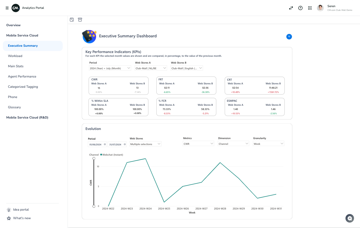Open the Granularity Week dropdown

pos(268,144)
